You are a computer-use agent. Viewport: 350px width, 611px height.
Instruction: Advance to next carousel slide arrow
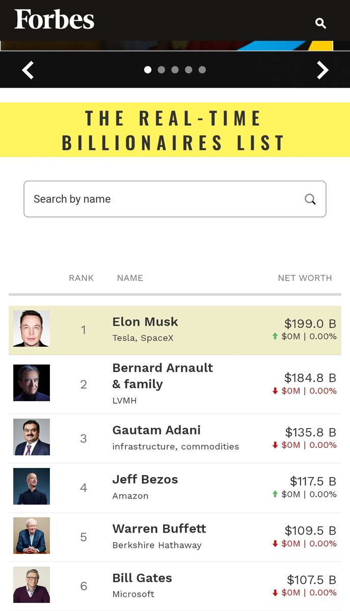pyautogui.click(x=322, y=70)
